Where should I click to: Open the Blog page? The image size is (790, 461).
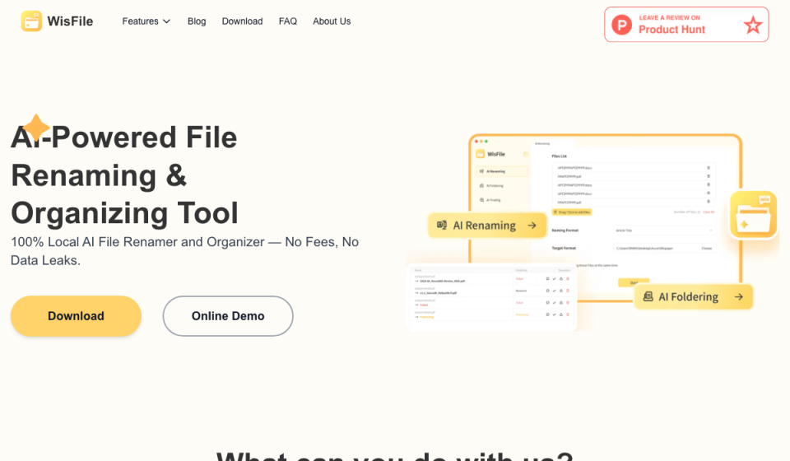(197, 21)
